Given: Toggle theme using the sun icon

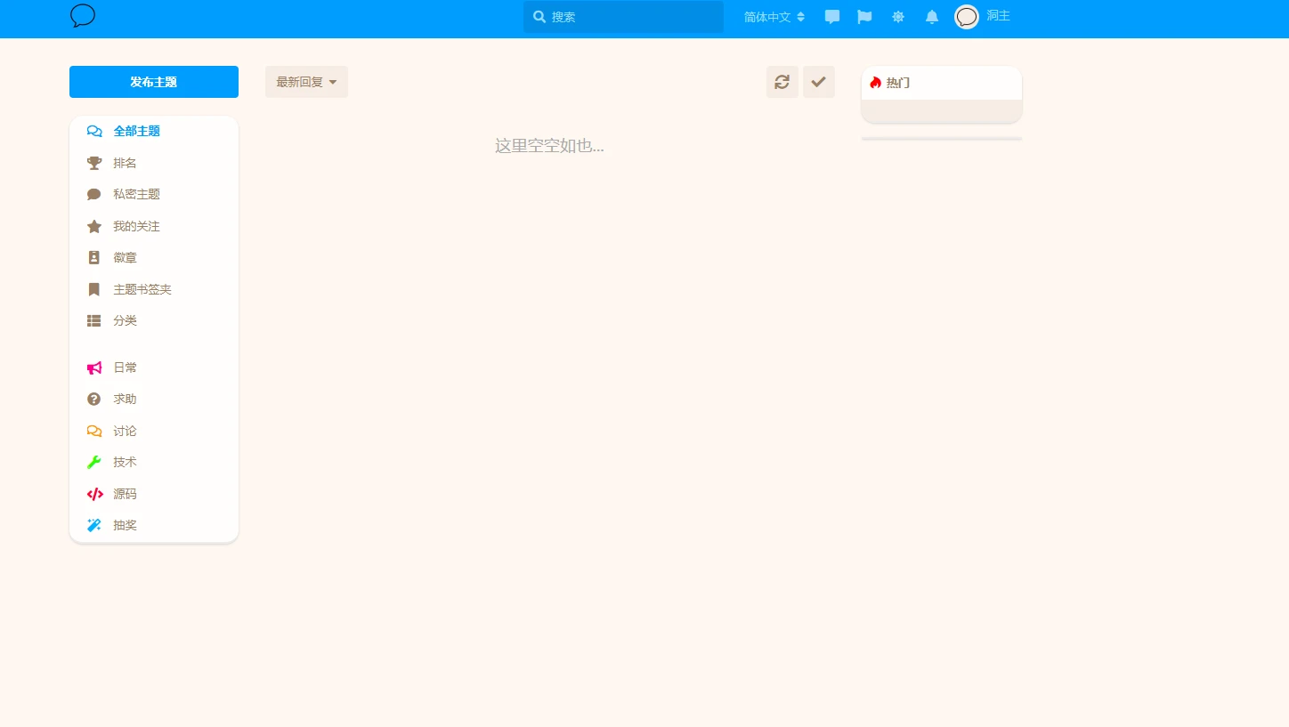Looking at the screenshot, I should [x=898, y=17].
